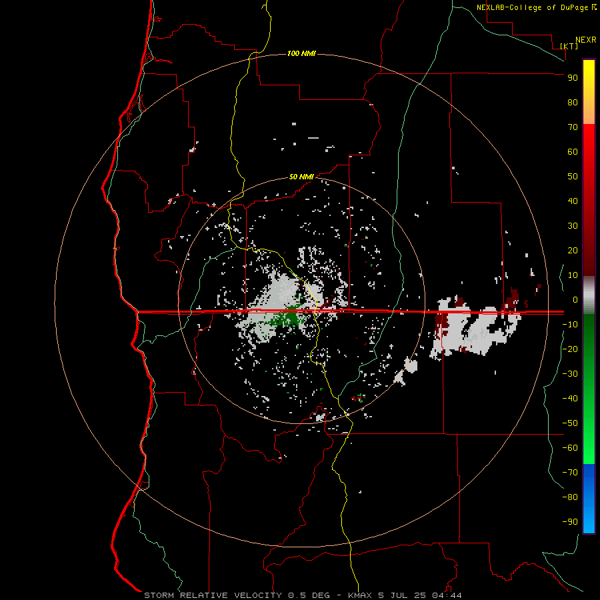Select the 60 value on velocity scale
Image resolution: width=600 pixels, height=600 pixels.
click(x=573, y=152)
